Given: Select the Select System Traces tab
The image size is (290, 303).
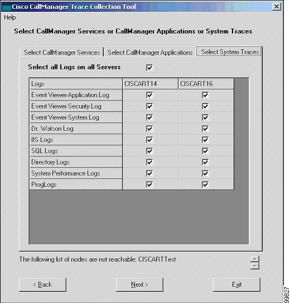Looking at the screenshot, I should [x=229, y=51].
